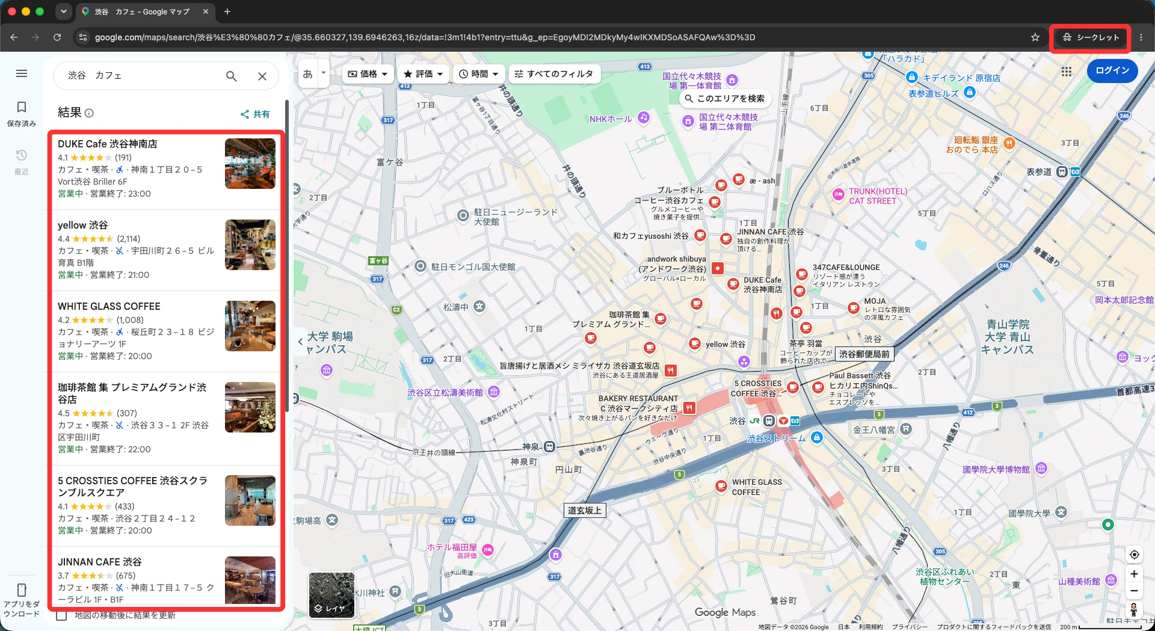Zoom in the map with plus button

click(1134, 574)
